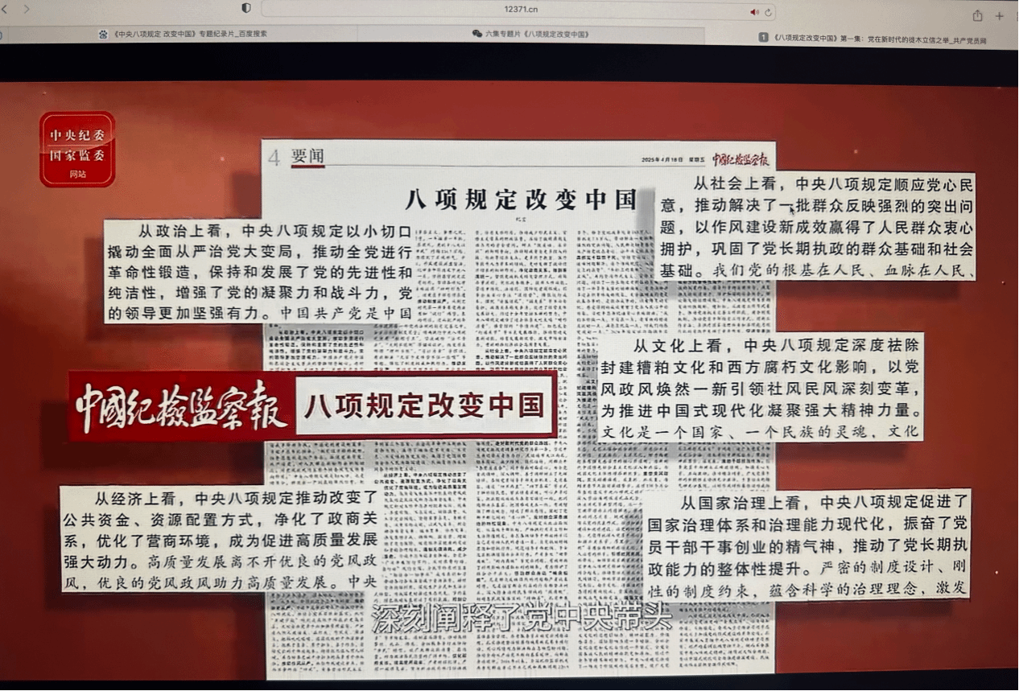Open the privacy shield report icon
1019x691 pixels.
pos(246,8)
